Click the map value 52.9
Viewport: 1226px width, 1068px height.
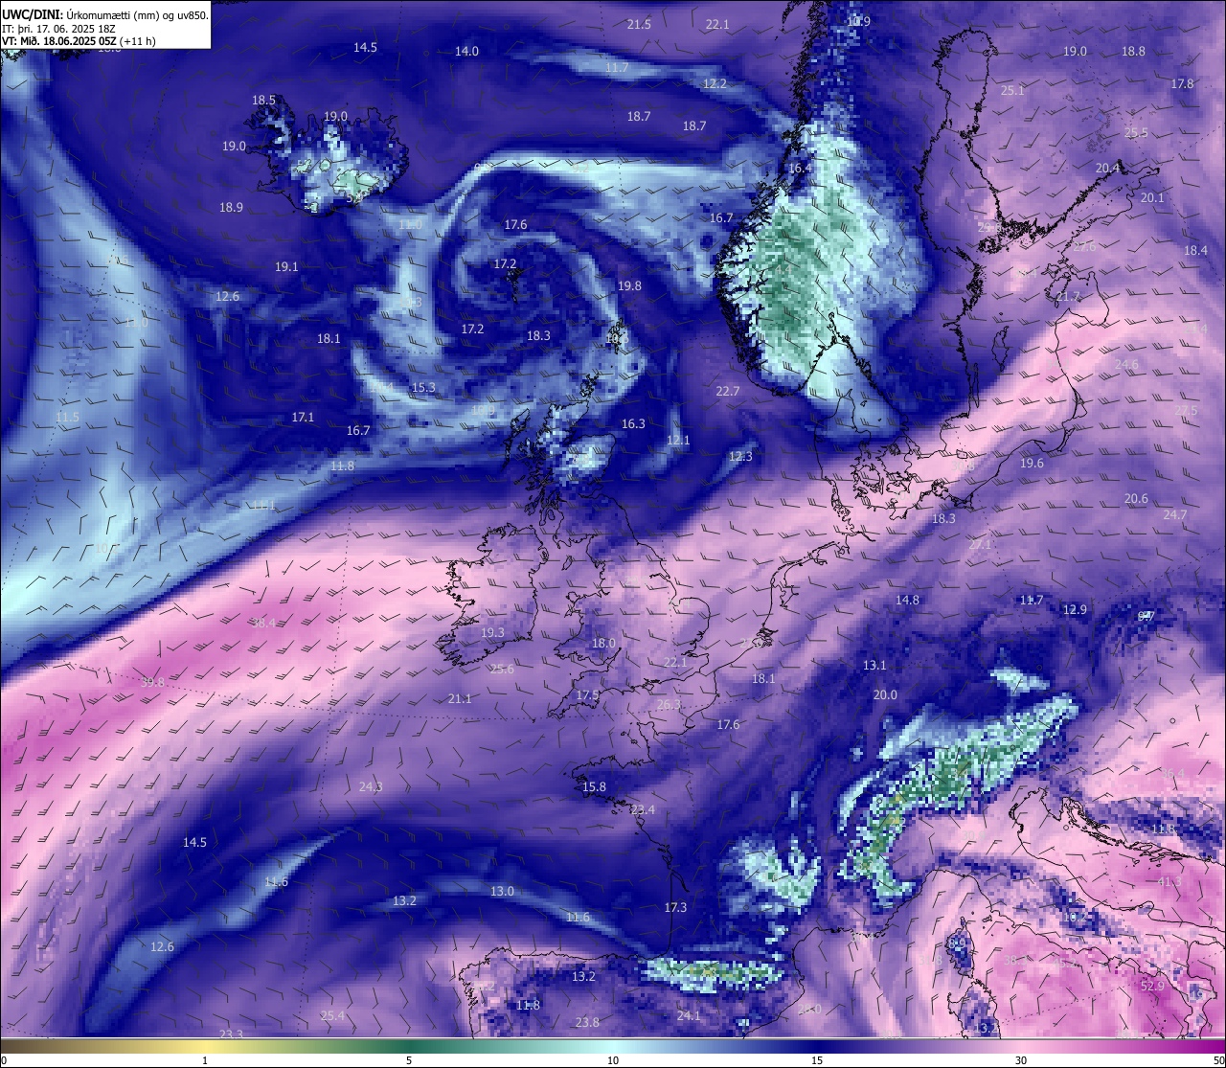[x=1153, y=987]
